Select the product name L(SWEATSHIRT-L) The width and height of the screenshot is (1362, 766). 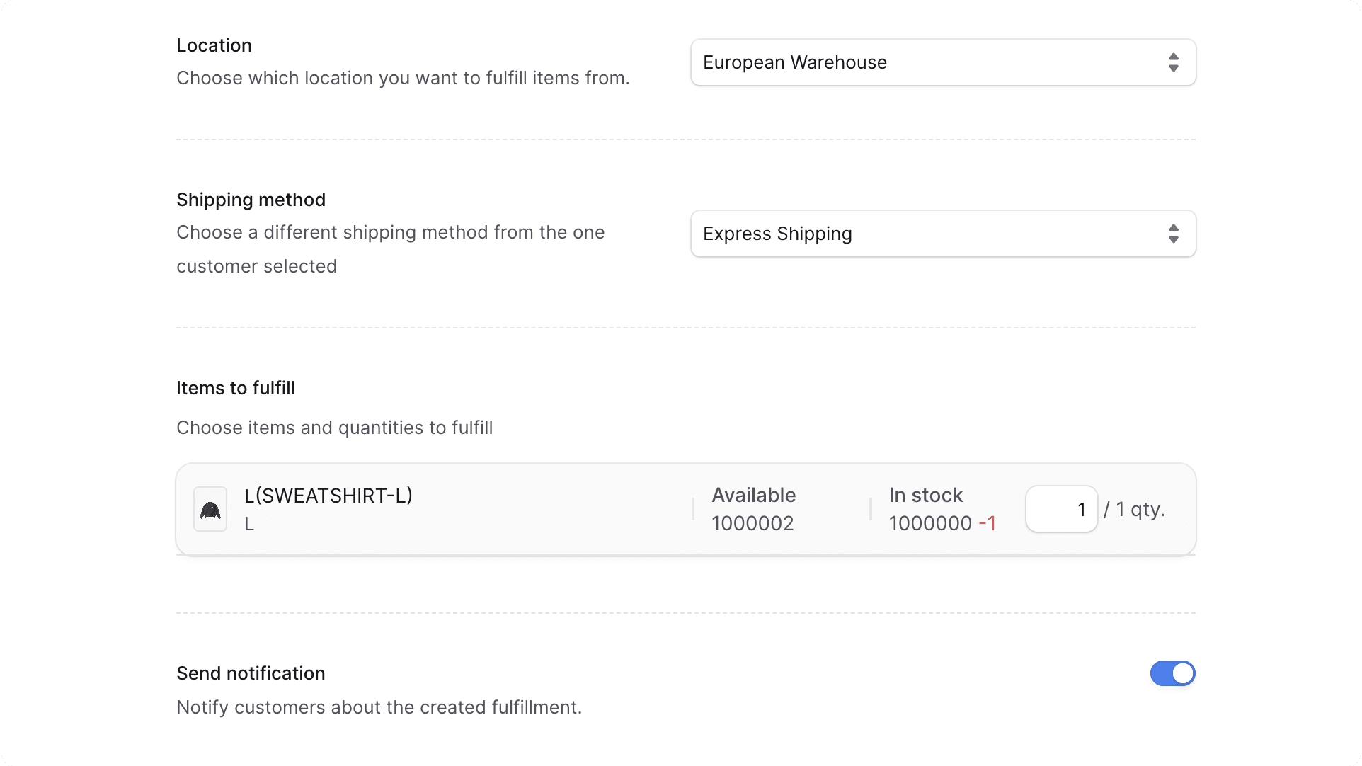(328, 496)
